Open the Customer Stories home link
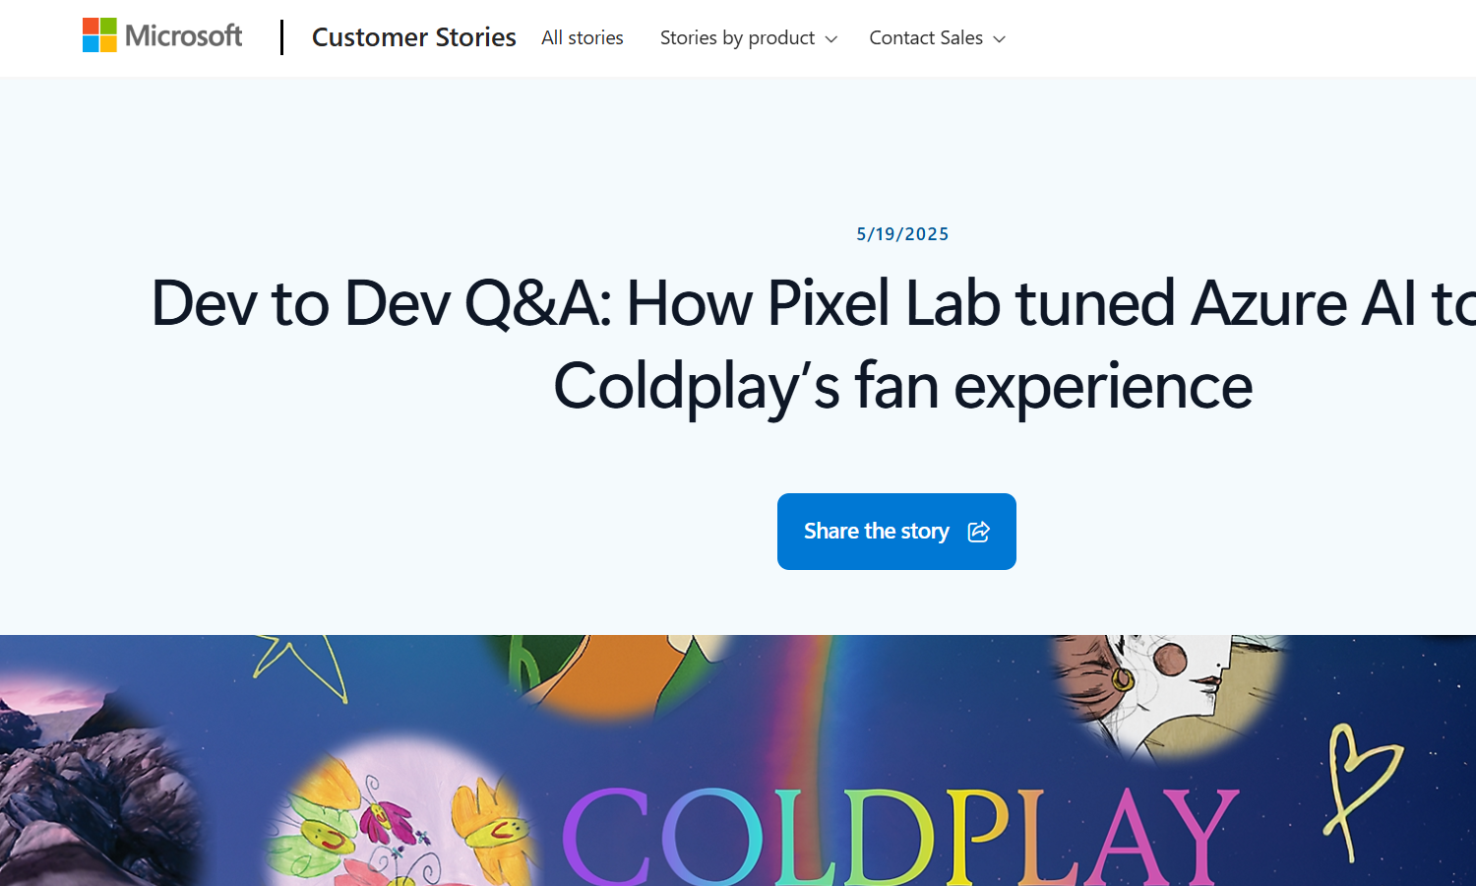This screenshot has width=1476, height=886. tap(413, 37)
